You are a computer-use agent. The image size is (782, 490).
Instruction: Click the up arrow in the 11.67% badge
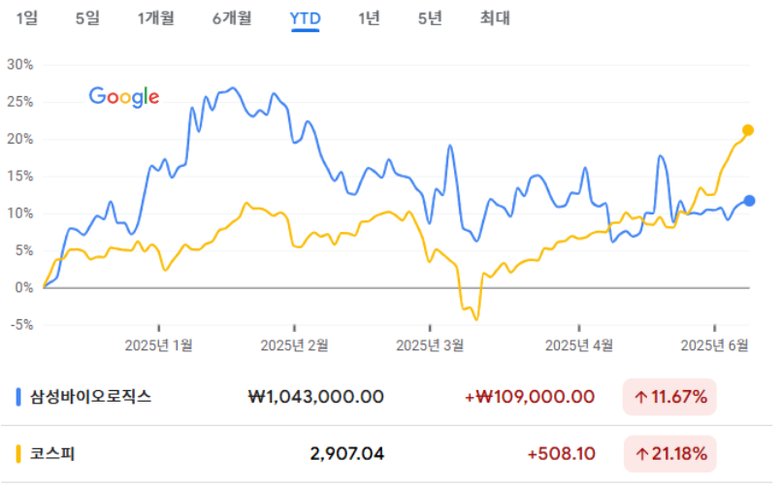(x=641, y=397)
